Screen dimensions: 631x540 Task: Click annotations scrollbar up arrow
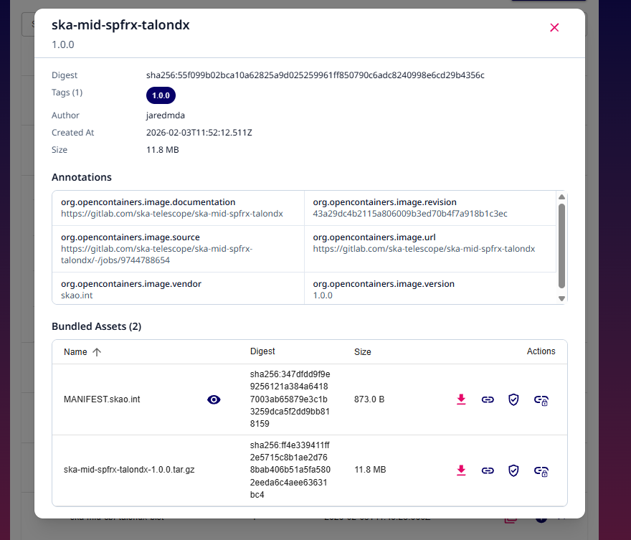pyautogui.click(x=561, y=196)
